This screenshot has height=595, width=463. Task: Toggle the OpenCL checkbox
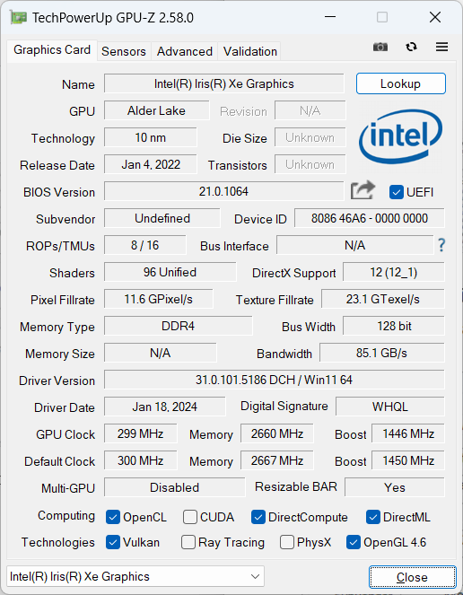coord(113,517)
